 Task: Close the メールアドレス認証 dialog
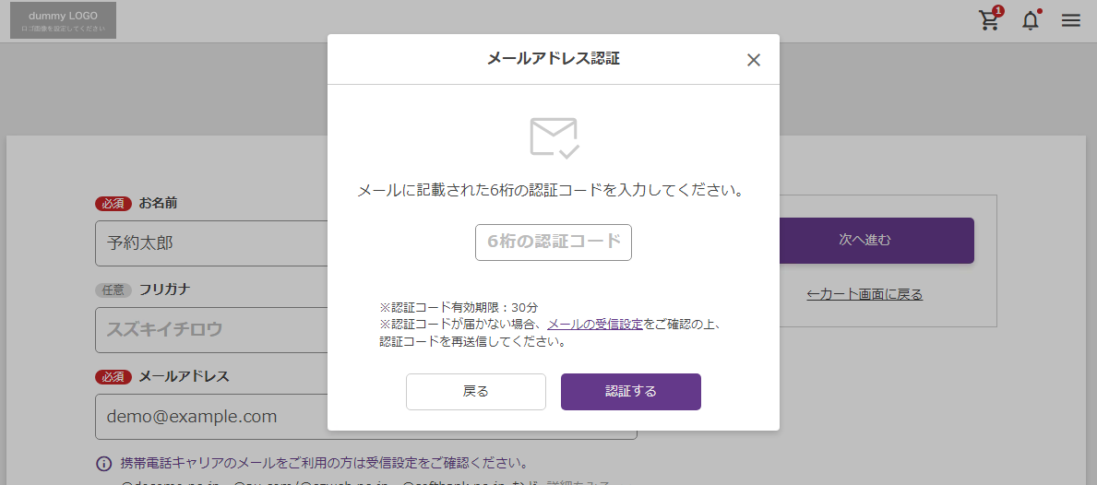753,60
